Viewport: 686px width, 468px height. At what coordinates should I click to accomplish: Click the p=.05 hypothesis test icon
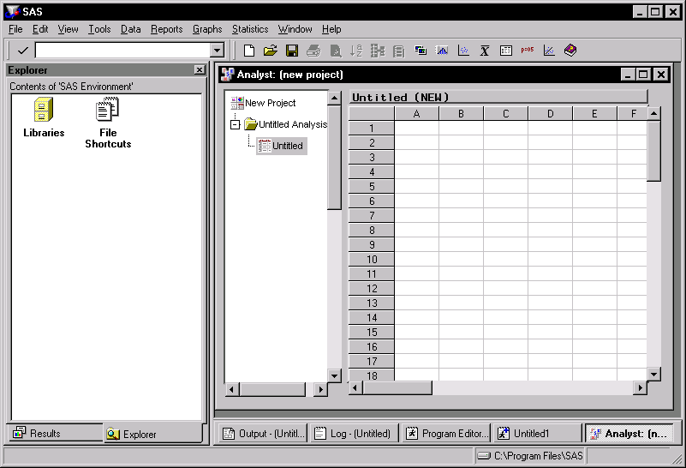pyautogui.click(x=528, y=51)
